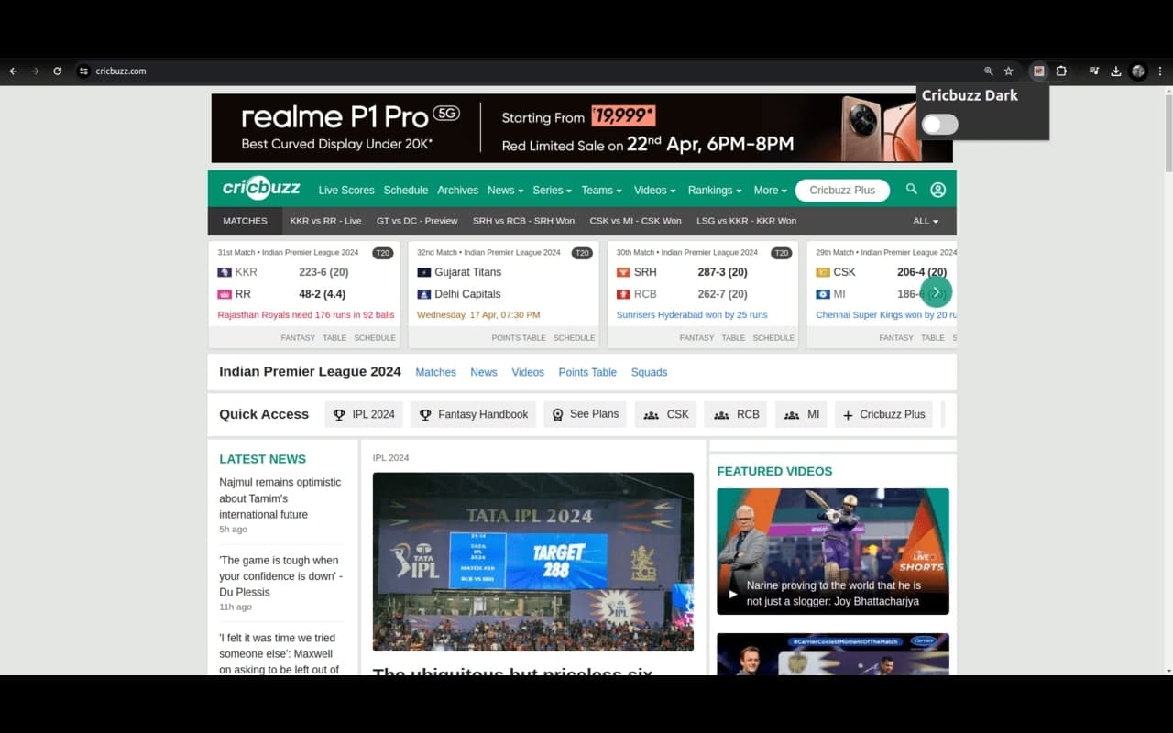This screenshot has width=1173, height=733.
Task: Click the MI team flag icon
Action: 823,294
